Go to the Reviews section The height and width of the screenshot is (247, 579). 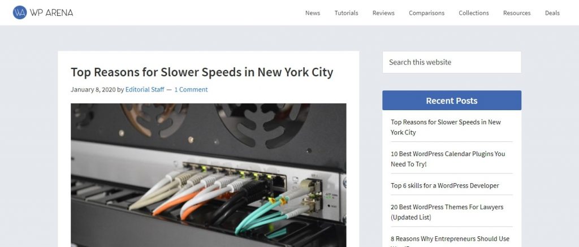[383, 13]
